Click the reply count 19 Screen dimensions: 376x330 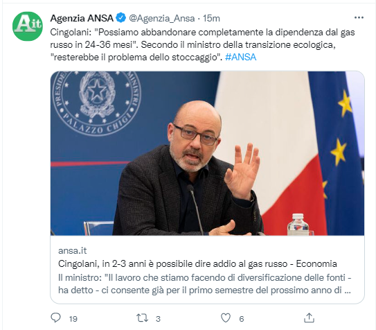[x=73, y=319]
